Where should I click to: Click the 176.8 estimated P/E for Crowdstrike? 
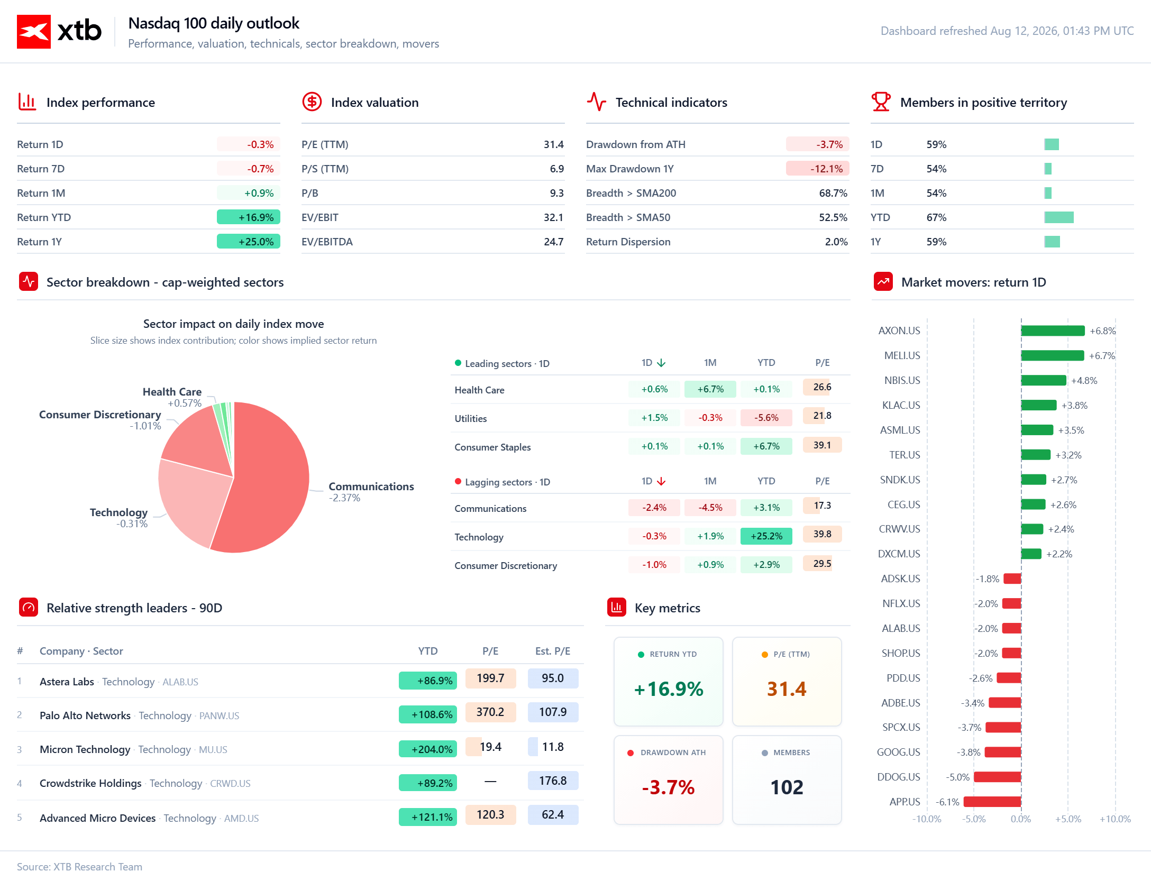(553, 781)
